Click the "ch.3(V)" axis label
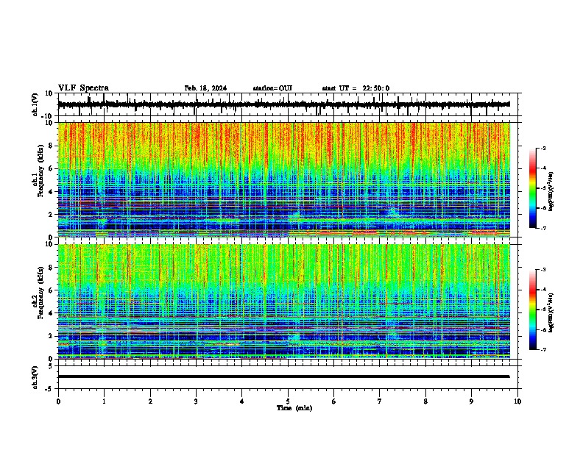 35,377
